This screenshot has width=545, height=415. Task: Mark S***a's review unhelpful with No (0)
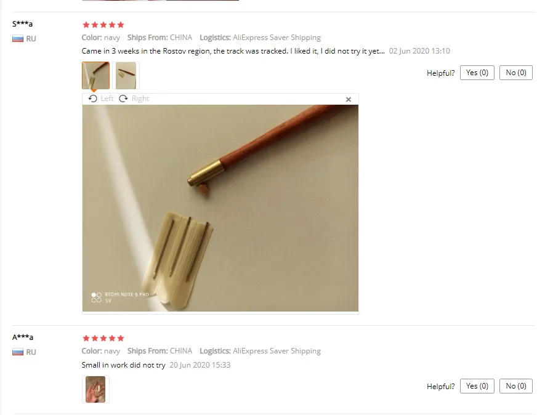tap(516, 73)
